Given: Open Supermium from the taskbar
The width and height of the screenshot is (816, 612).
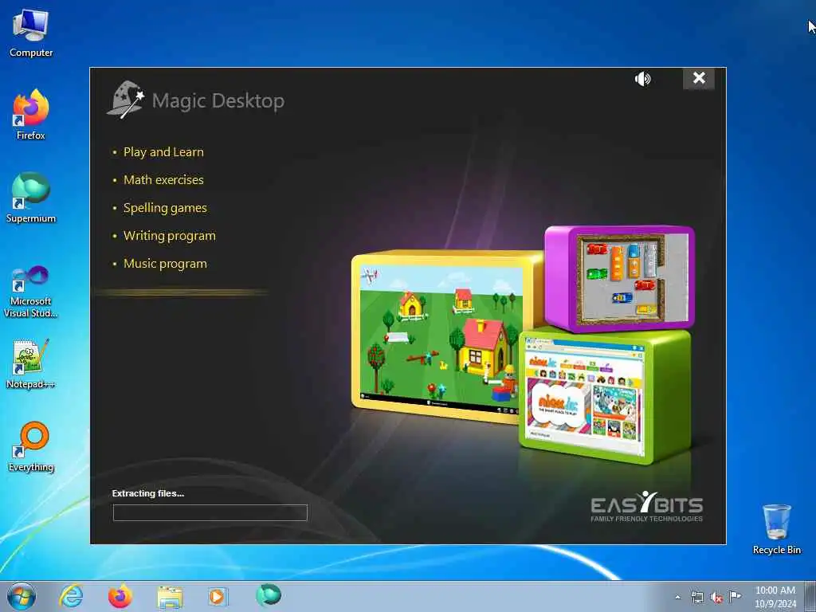Looking at the screenshot, I should (269, 595).
